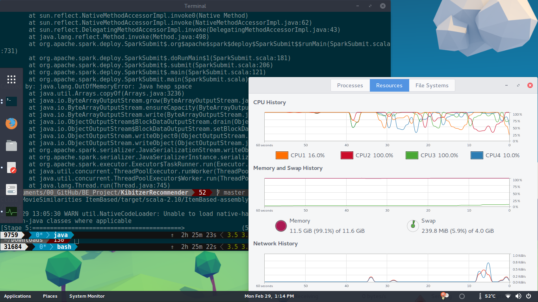
Task: Click the tmux bash window label
Action: click(x=64, y=247)
